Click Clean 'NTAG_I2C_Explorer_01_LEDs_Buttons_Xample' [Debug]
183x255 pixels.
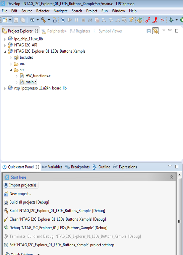[x=55, y=219]
